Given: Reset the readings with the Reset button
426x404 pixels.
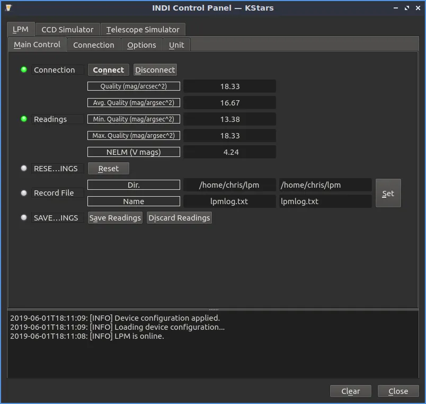Looking at the screenshot, I should point(109,169).
